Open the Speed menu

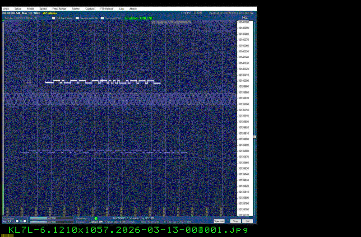[43, 9]
